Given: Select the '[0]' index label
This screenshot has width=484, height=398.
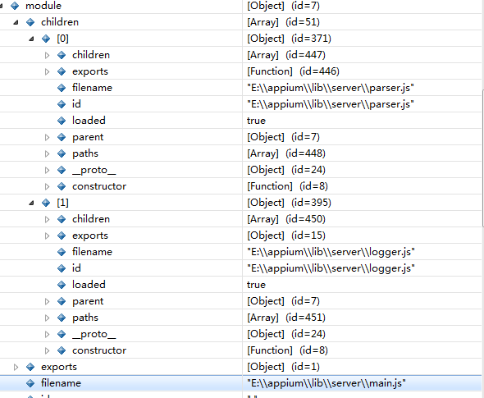Looking at the screenshot, I should coord(62,39).
